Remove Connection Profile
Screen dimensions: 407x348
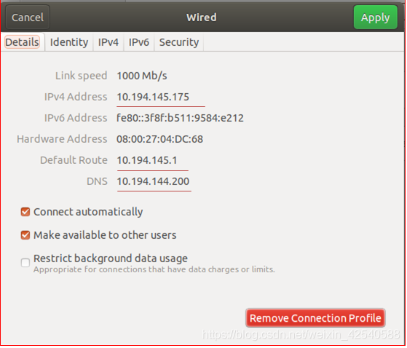click(x=315, y=318)
